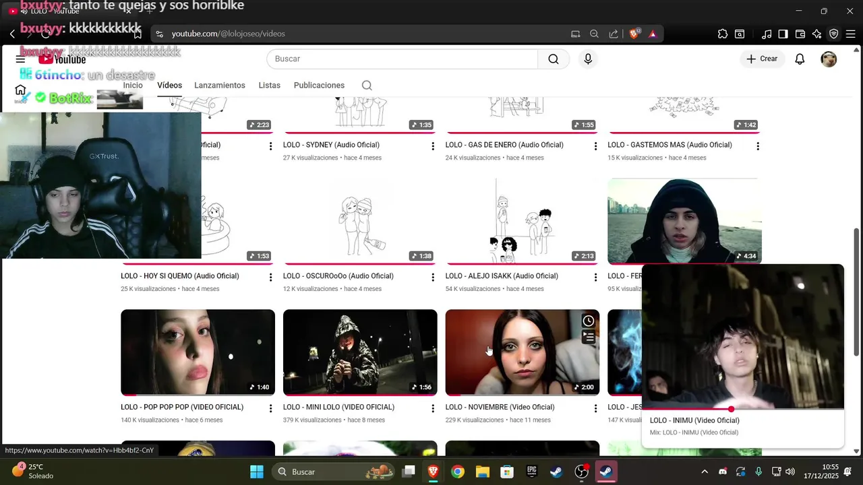Open Google Chrome from taskbar
This screenshot has height=485, width=863.
click(458, 472)
